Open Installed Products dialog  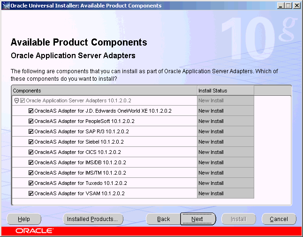point(93,219)
